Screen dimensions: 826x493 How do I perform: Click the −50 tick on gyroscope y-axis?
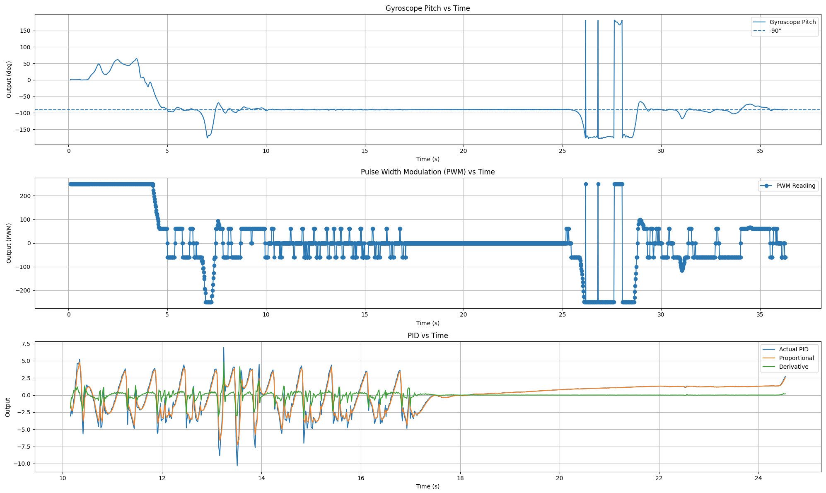pos(24,97)
